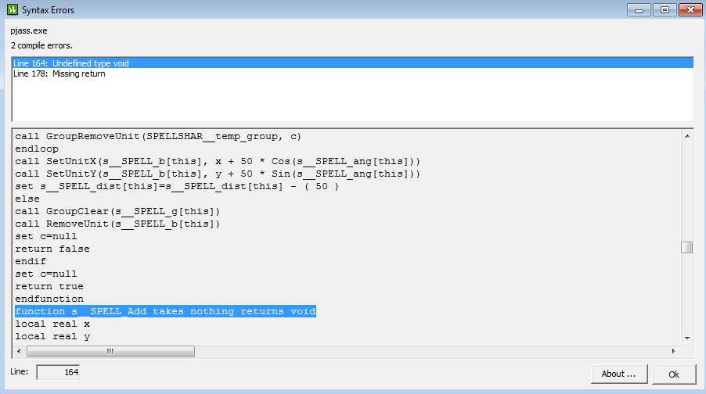Click the code line 'return true'

[49, 286]
